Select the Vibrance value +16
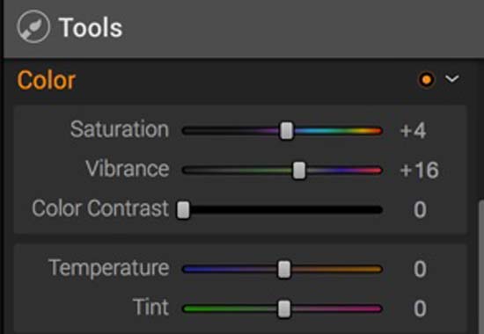 (x=419, y=171)
